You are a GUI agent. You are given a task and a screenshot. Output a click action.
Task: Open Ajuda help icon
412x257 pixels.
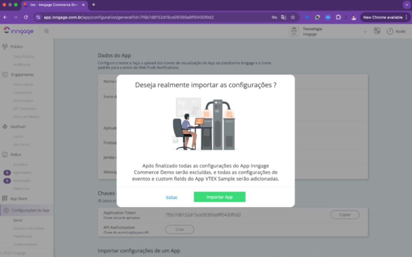coord(390,31)
